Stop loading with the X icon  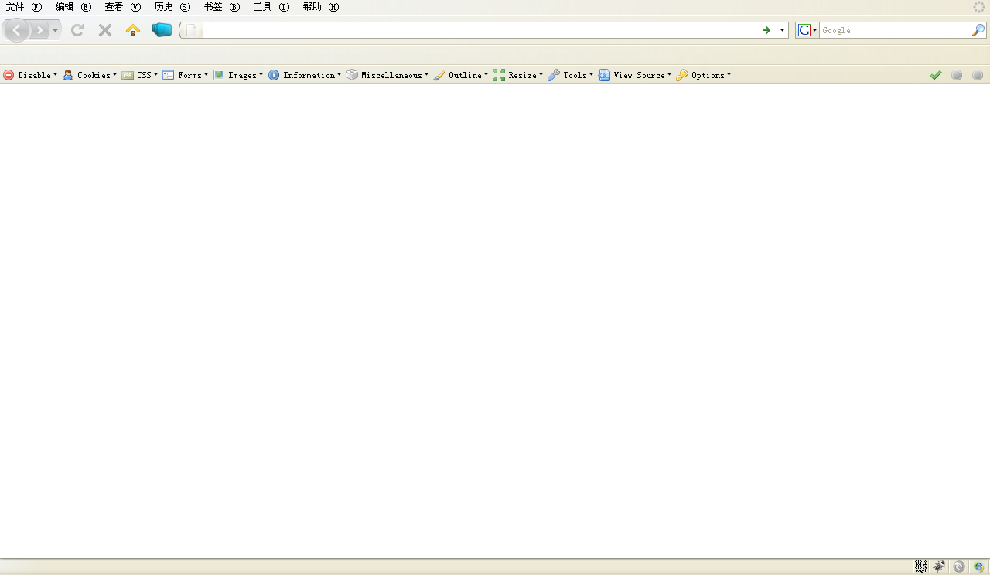105,30
